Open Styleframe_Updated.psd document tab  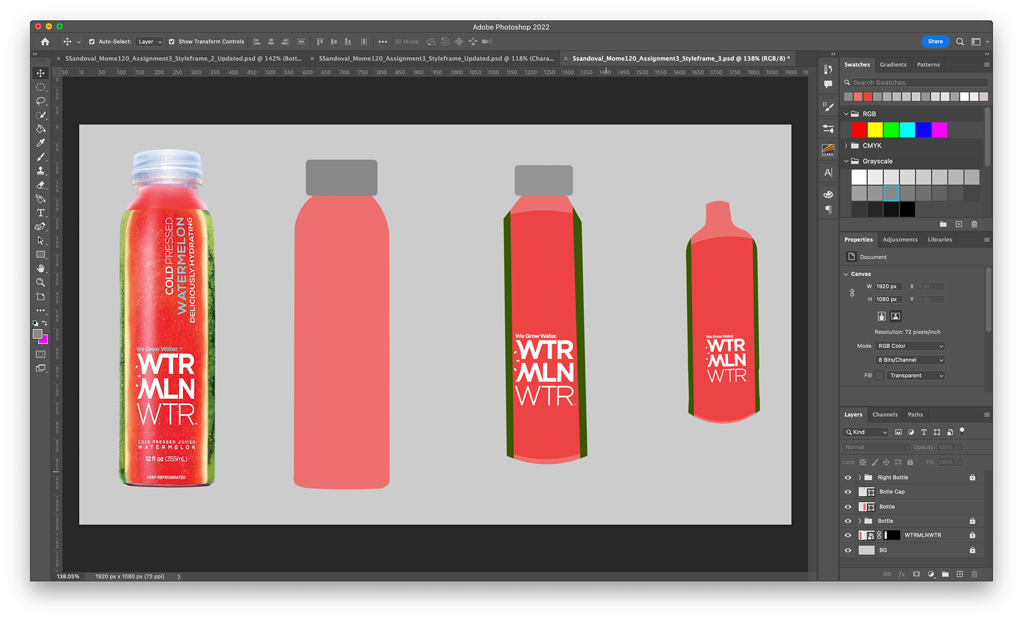click(x=436, y=59)
